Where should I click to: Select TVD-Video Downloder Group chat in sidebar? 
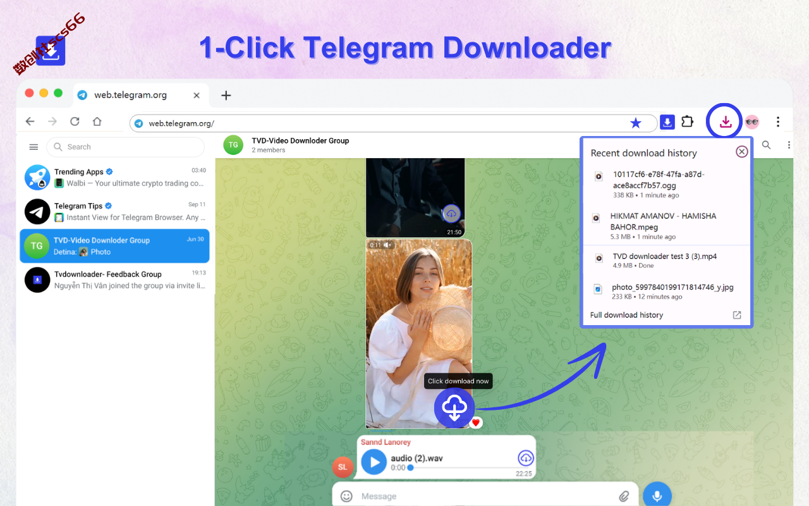coord(114,245)
